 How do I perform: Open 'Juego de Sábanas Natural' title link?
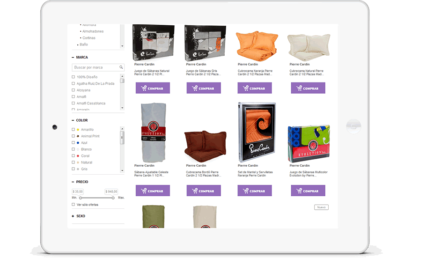152,73
